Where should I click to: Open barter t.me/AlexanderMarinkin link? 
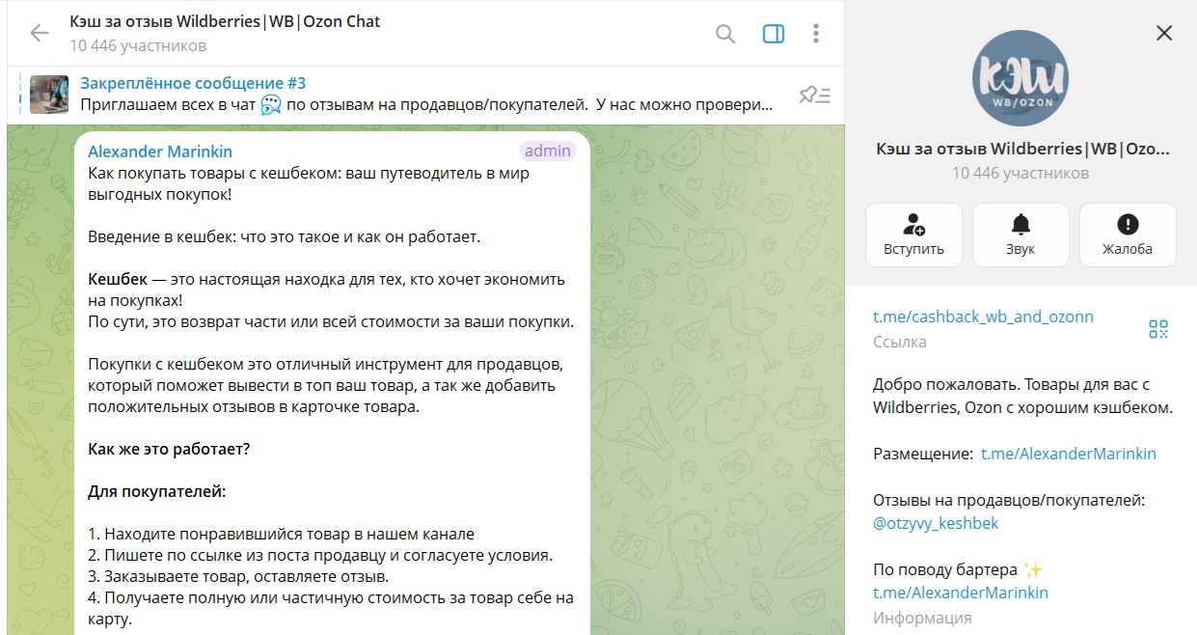click(961, 593)
